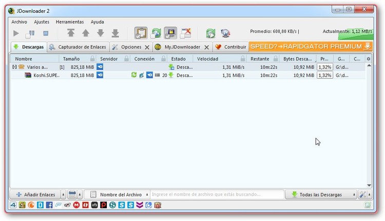The height and width of the screenshot is (221, 385).
Task: Open the 4shared hoster icon
Action: click(x=13, y=205)
